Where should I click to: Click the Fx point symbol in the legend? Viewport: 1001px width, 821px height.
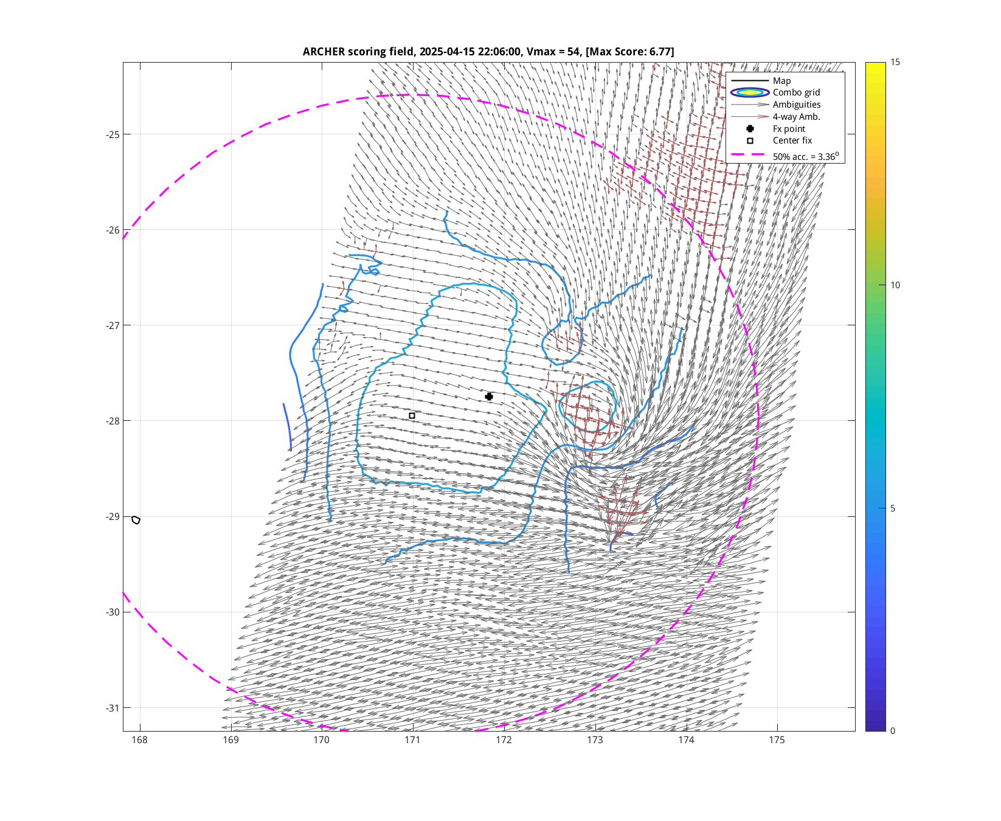coord(750,129)
